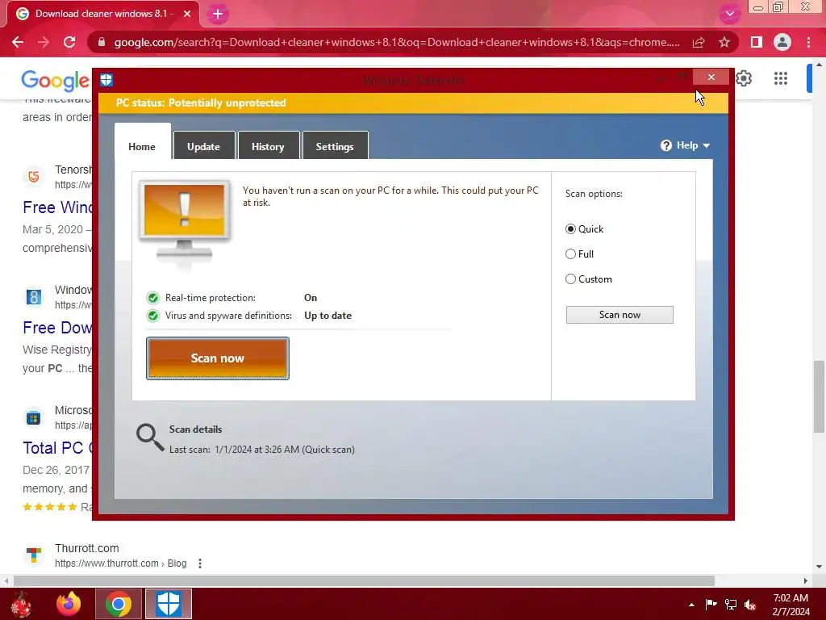Image resolution: width=826 pixels, height=620 pixels.
Task: Expand the Help dropdown menu
Action: click(686, 145)
